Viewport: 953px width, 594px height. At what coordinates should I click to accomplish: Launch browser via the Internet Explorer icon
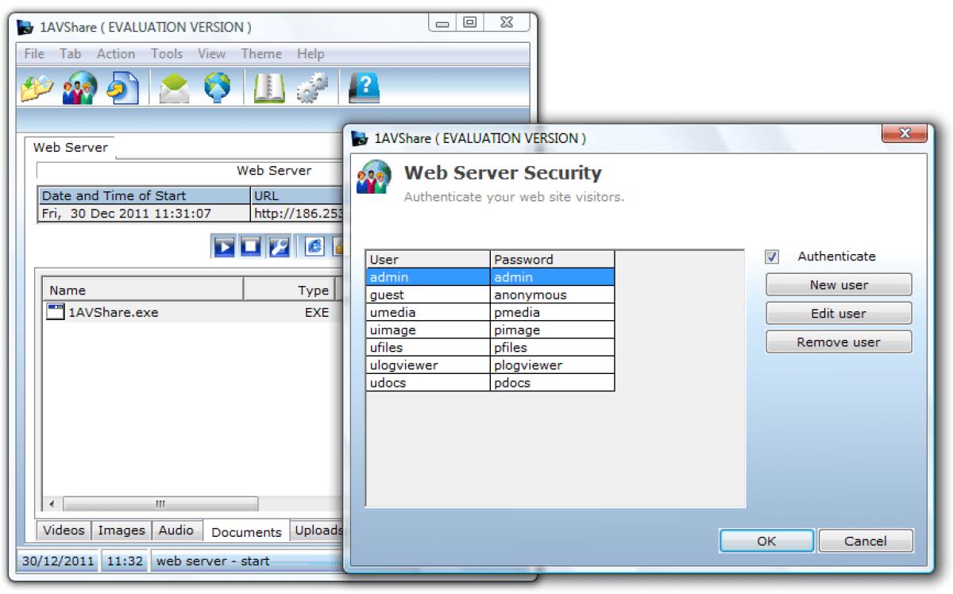pyautogui.click(x=314, y=246)
